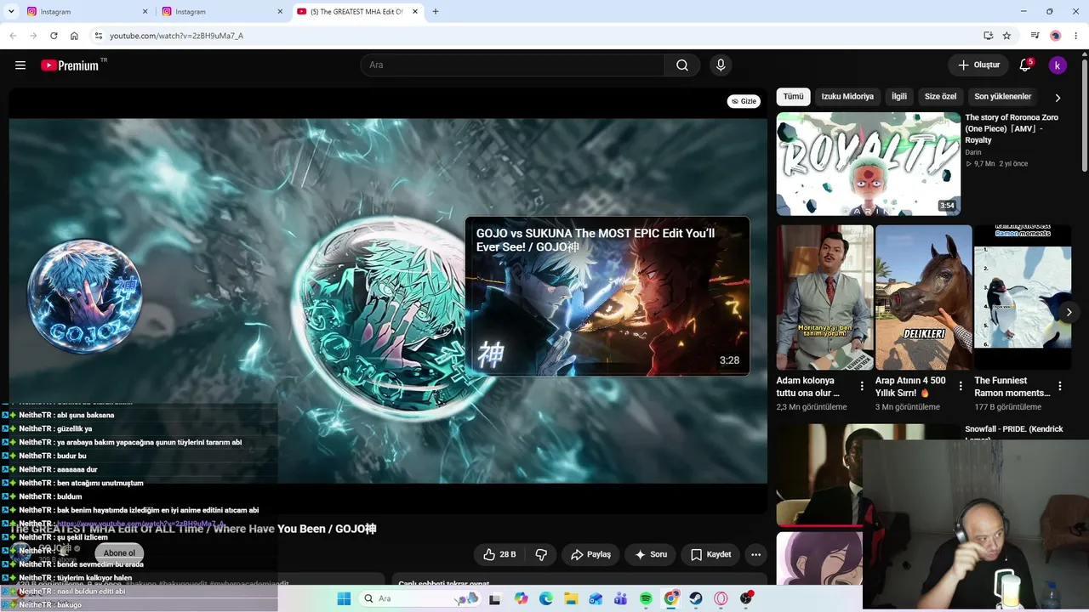
Task: Select the İlgili filter chip
Action: tap(899, 97)
